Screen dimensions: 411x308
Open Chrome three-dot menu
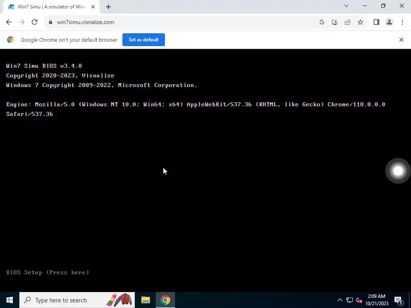tap(402, 22)
